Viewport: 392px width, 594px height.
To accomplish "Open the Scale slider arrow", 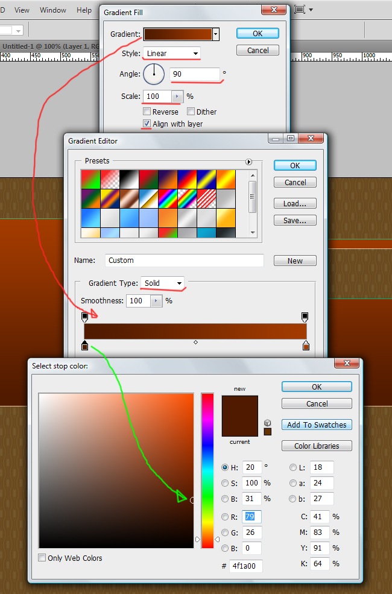I will coord(177,96).
